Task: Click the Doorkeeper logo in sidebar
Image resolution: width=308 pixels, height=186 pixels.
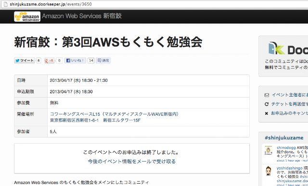Action: 288,48
